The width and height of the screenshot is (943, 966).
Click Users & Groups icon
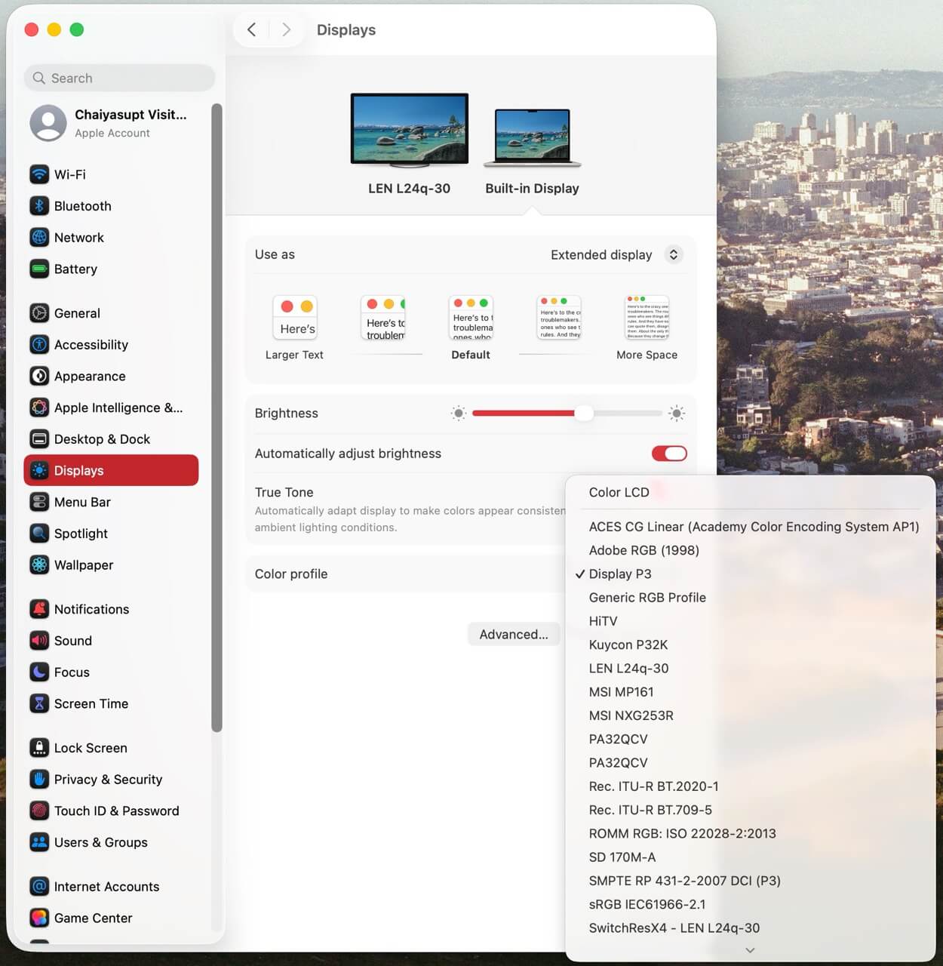39,842
